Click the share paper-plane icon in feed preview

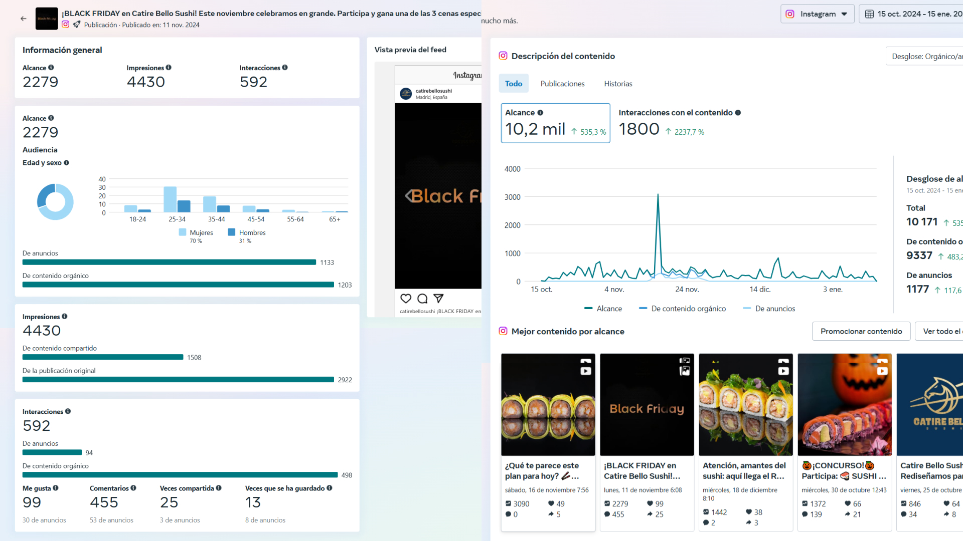[438, 299]
